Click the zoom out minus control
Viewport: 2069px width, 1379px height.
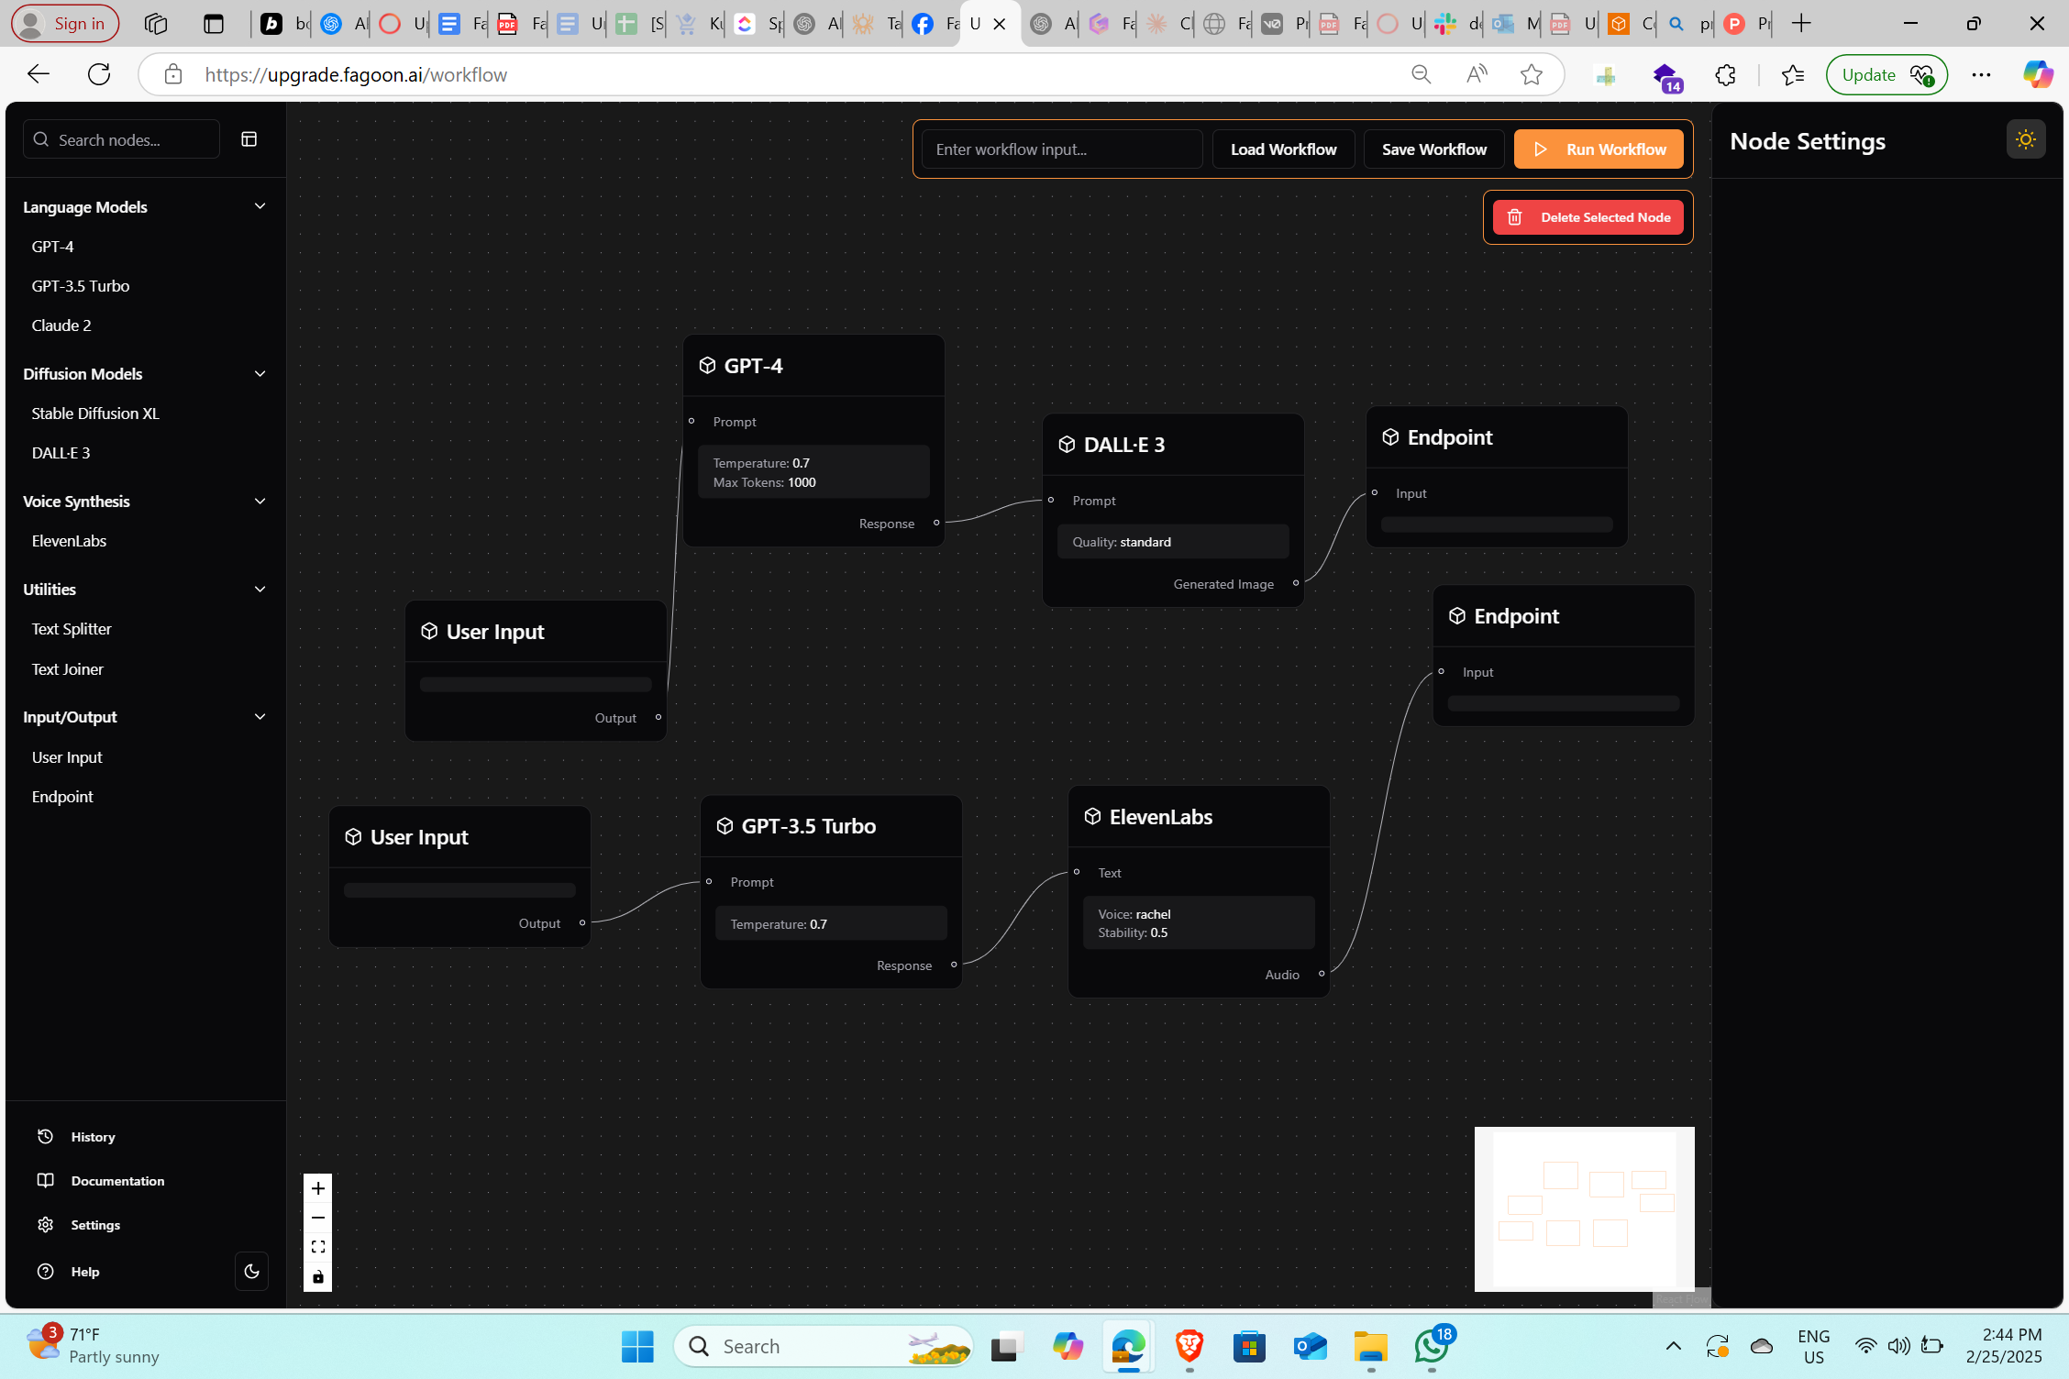tap(318, 1218)
